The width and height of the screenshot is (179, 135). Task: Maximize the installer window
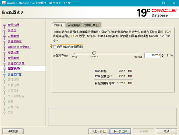[x=163, y=3]
